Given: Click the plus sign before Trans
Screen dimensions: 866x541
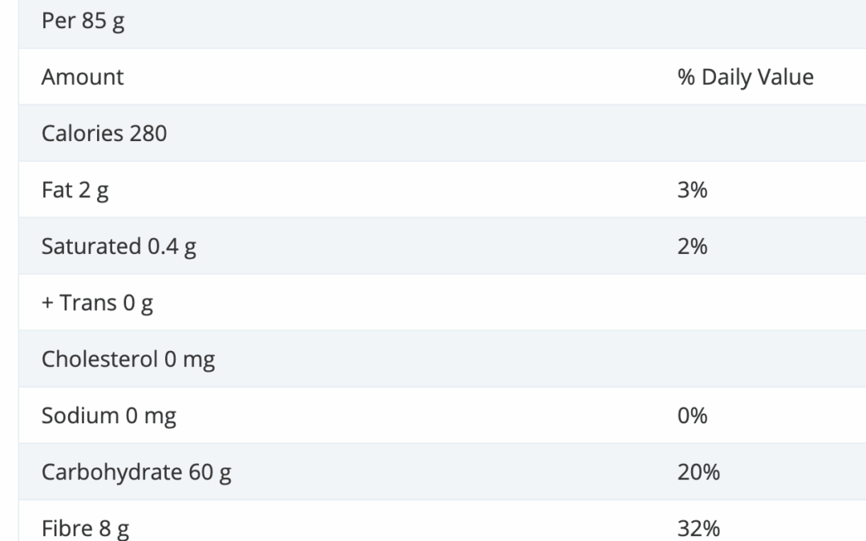Looking at the screenshot, I should click(47, 303).
